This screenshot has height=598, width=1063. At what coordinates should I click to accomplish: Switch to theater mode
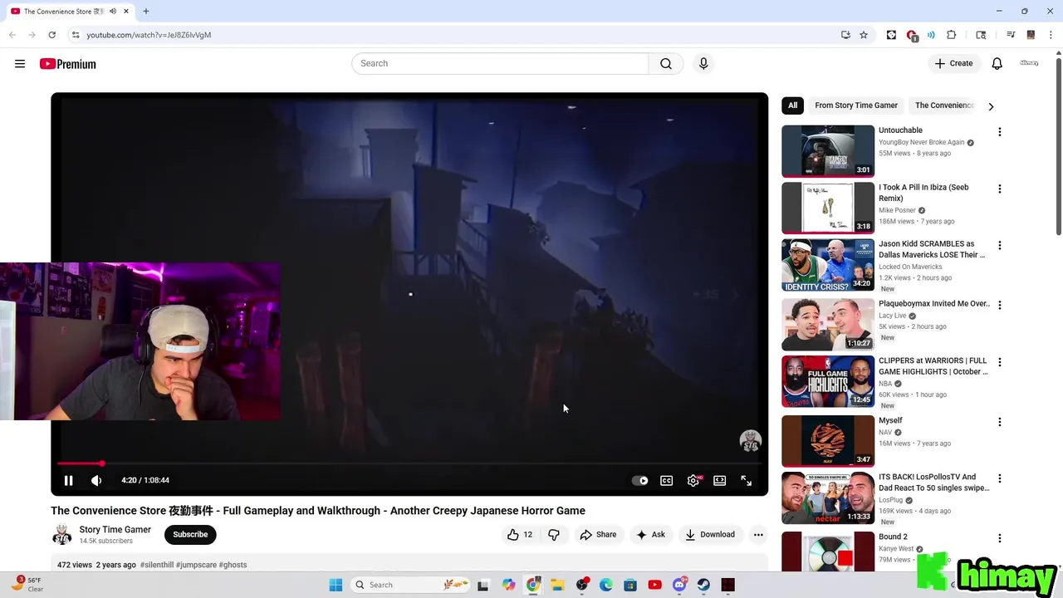pyautogui.click(x=719, y=480)
